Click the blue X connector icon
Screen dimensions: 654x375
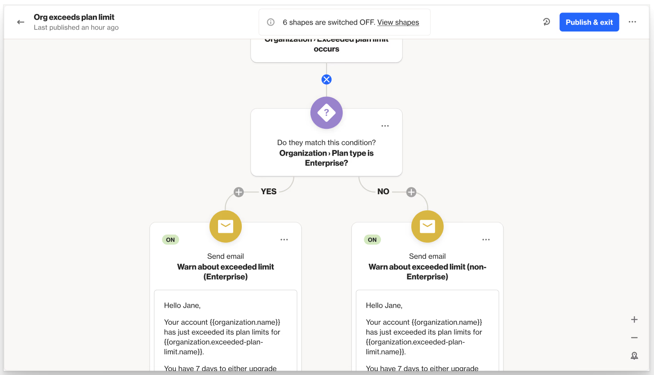click(x=326, y=79)
